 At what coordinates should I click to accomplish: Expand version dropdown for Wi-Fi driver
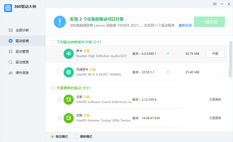[x=168, y=72]
